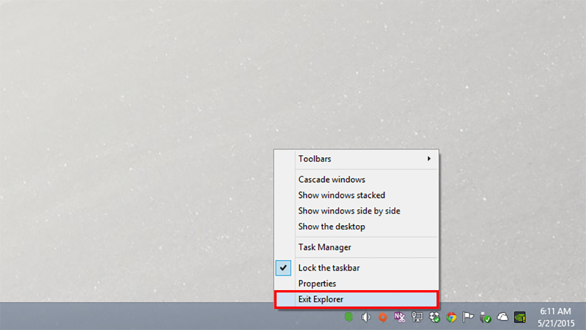Open the Dropbox tray icon
This screenshot has width=586, height=330.
pyautogui.click(x=434, y=317)
